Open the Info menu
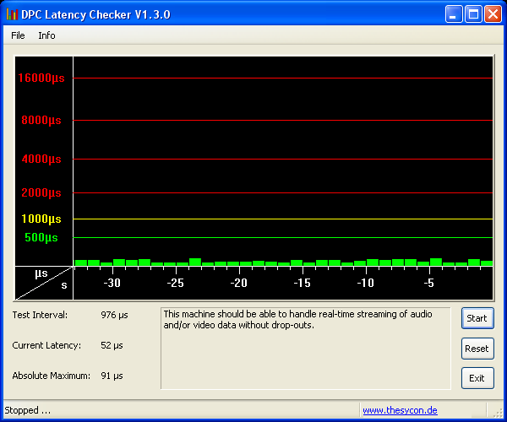 tap(46, 35)
